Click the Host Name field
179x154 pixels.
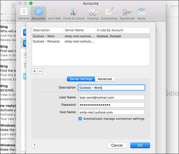pos(111,112)
